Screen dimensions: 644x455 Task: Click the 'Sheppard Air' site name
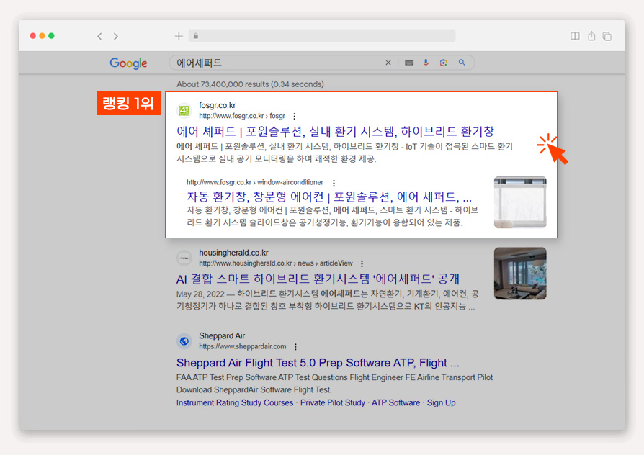222,335
